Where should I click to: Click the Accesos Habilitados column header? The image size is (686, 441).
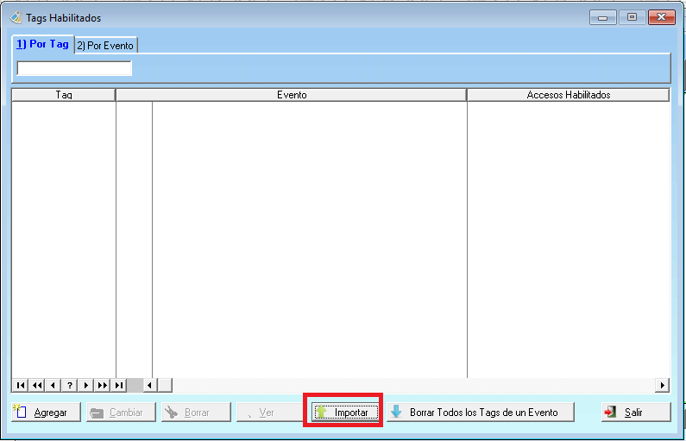tap(568, 95)
